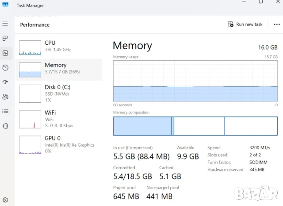Select the Performance sidebar icon
The height and width of the screenshot is (206, 283).
pos(5,53)
